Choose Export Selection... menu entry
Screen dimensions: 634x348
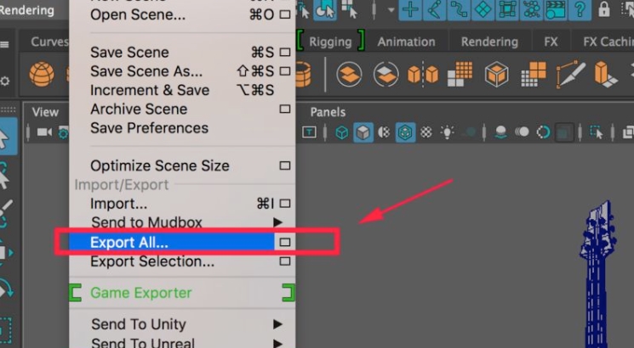point(152,261)
